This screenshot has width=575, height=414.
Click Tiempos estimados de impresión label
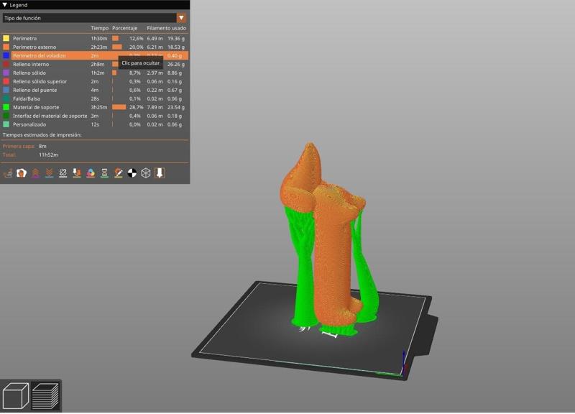coord(42,135)
